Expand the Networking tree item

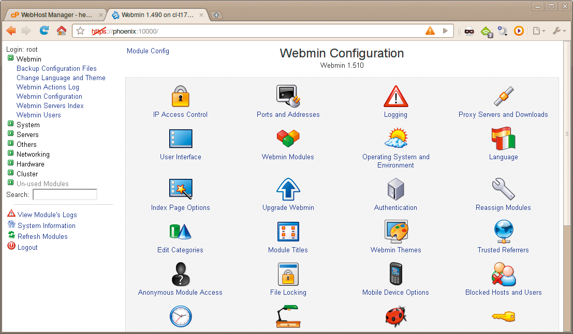[x=33, y=154]
